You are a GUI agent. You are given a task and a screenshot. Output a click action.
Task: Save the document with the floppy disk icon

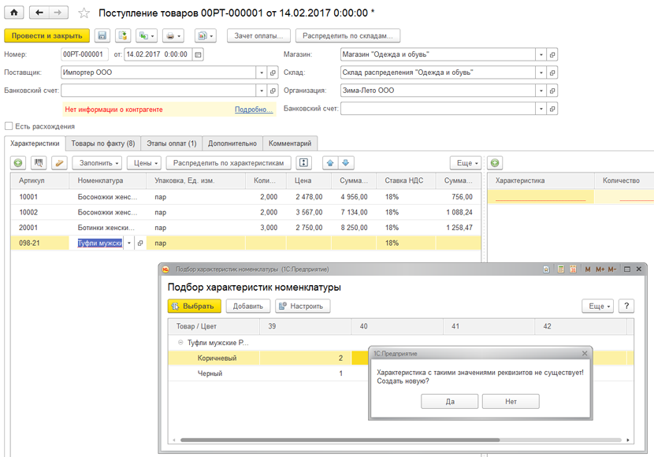coord(102,36)
